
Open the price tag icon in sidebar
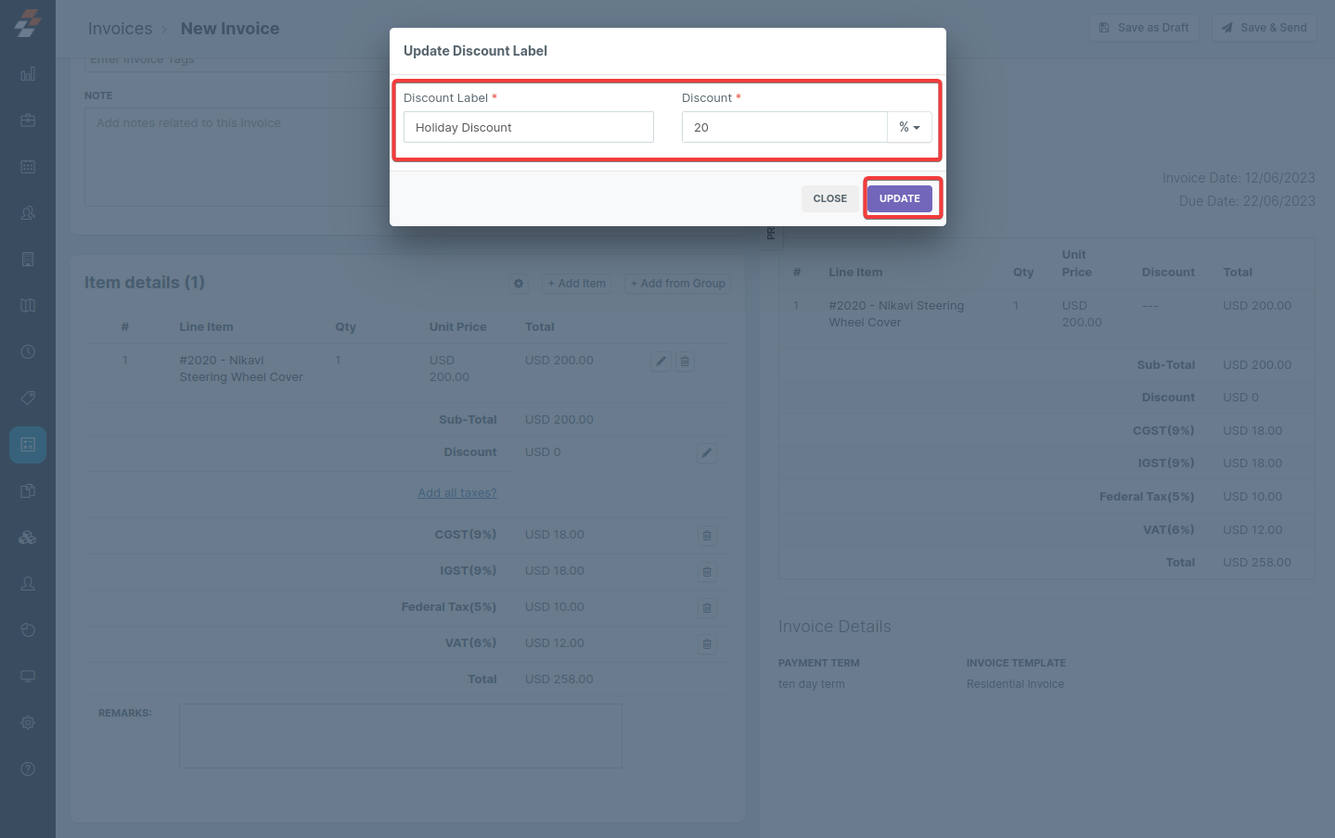tap(28, 399)
